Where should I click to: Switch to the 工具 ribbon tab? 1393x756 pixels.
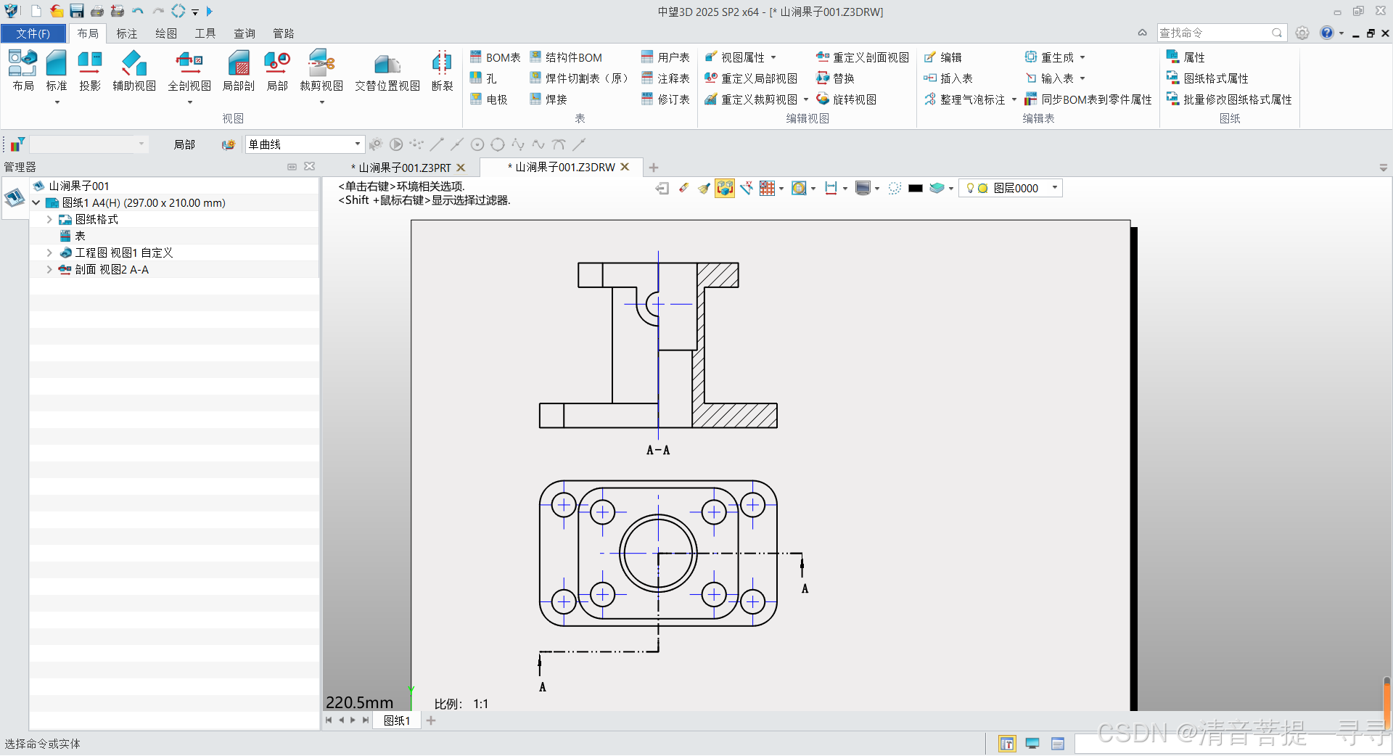point(205,33)
